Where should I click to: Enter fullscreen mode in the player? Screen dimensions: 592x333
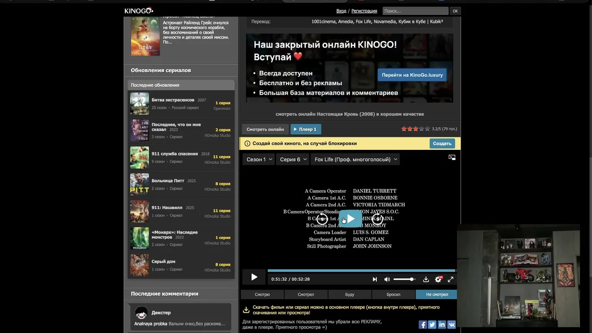pos(450,279)
